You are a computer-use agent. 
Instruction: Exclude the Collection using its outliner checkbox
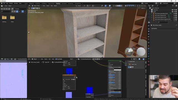click(172, 10)
